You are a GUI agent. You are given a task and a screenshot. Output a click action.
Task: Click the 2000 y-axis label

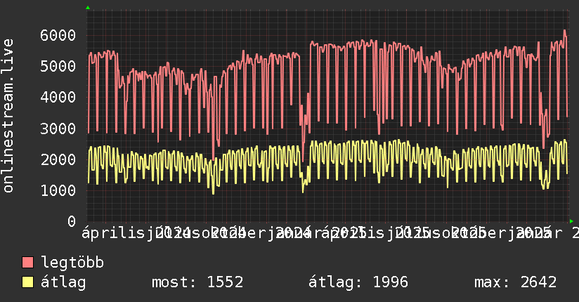(58, 159)
